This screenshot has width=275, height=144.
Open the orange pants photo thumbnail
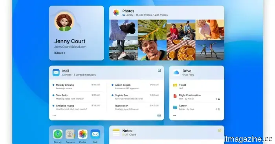[x=210, y=30]
